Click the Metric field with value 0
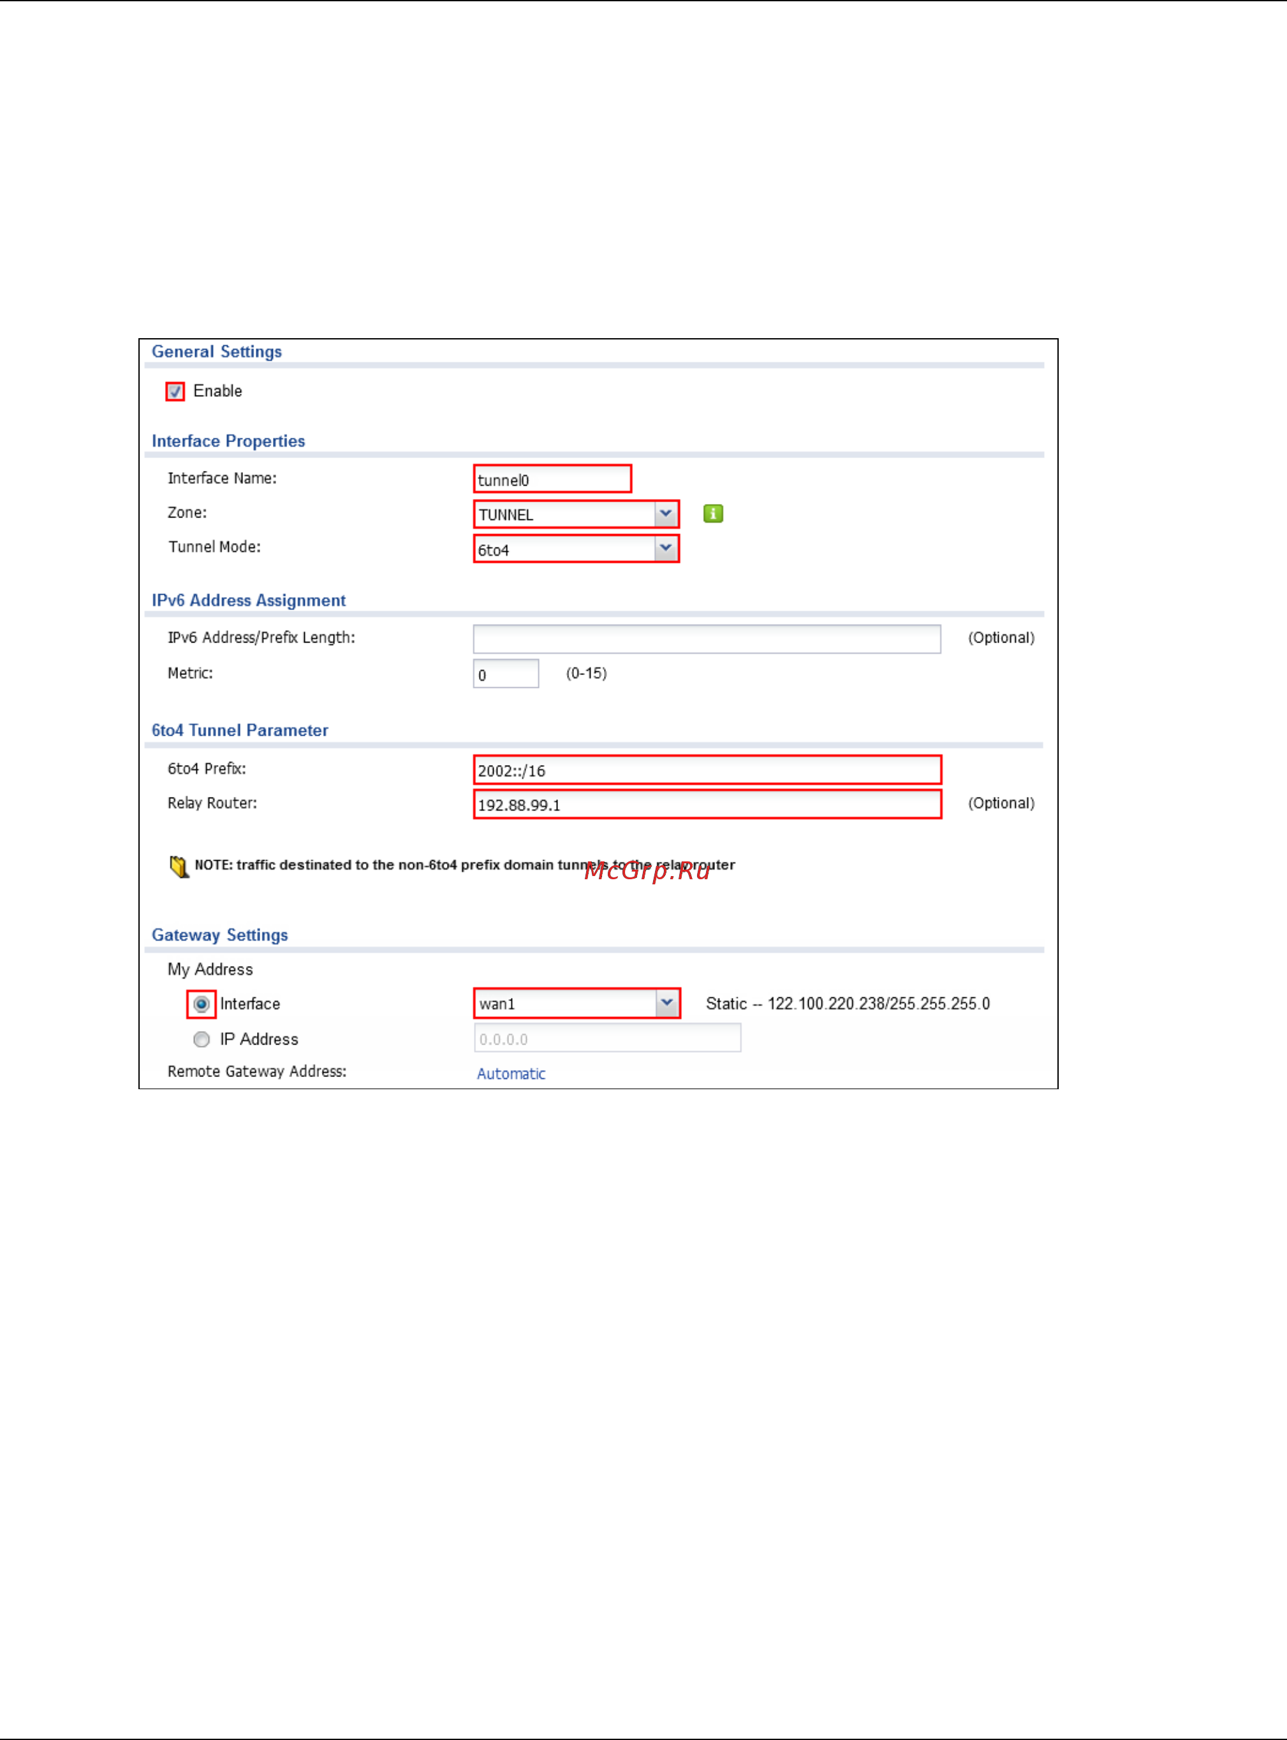The height and width of the screenshot is (1740, 1287). click(x=506, y=674)
